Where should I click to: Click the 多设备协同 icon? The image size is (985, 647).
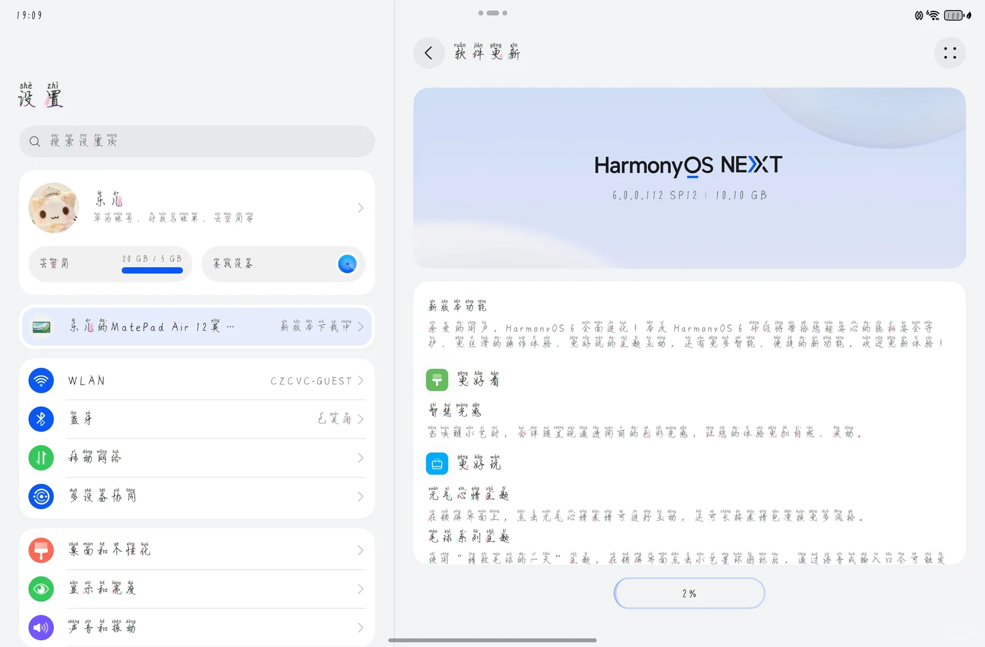tap(41, 497)
